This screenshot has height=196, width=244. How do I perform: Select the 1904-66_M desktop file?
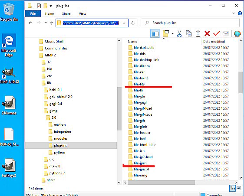9,137
